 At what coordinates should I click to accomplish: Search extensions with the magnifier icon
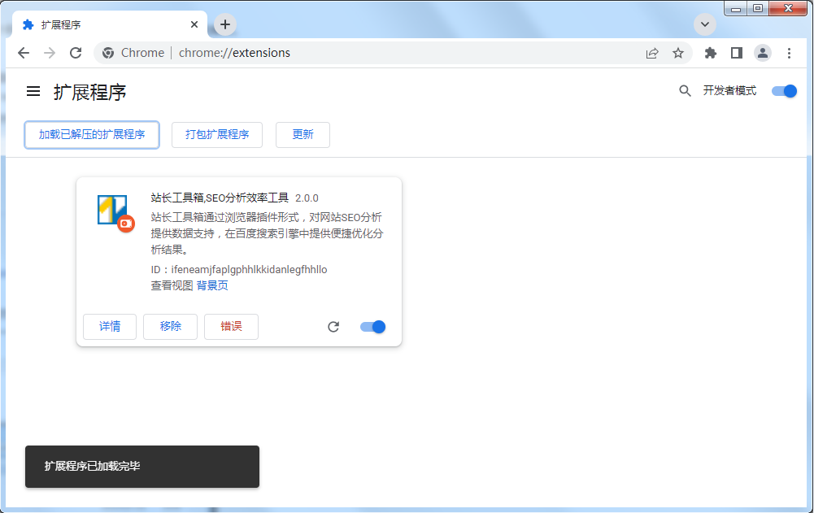685,91
